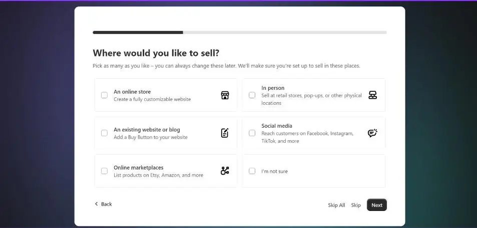
Task: Select the Social media checkbox
Action: (252, 133)
